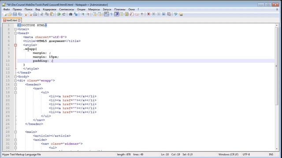Open the Файл menu
The width and height of the screenshot is (282, 158).
[7, 9]
